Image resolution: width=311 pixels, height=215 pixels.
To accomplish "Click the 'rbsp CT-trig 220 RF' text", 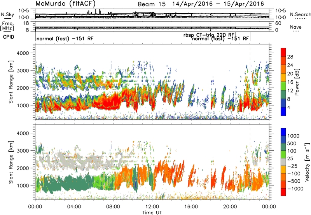I will pos(209,35).
